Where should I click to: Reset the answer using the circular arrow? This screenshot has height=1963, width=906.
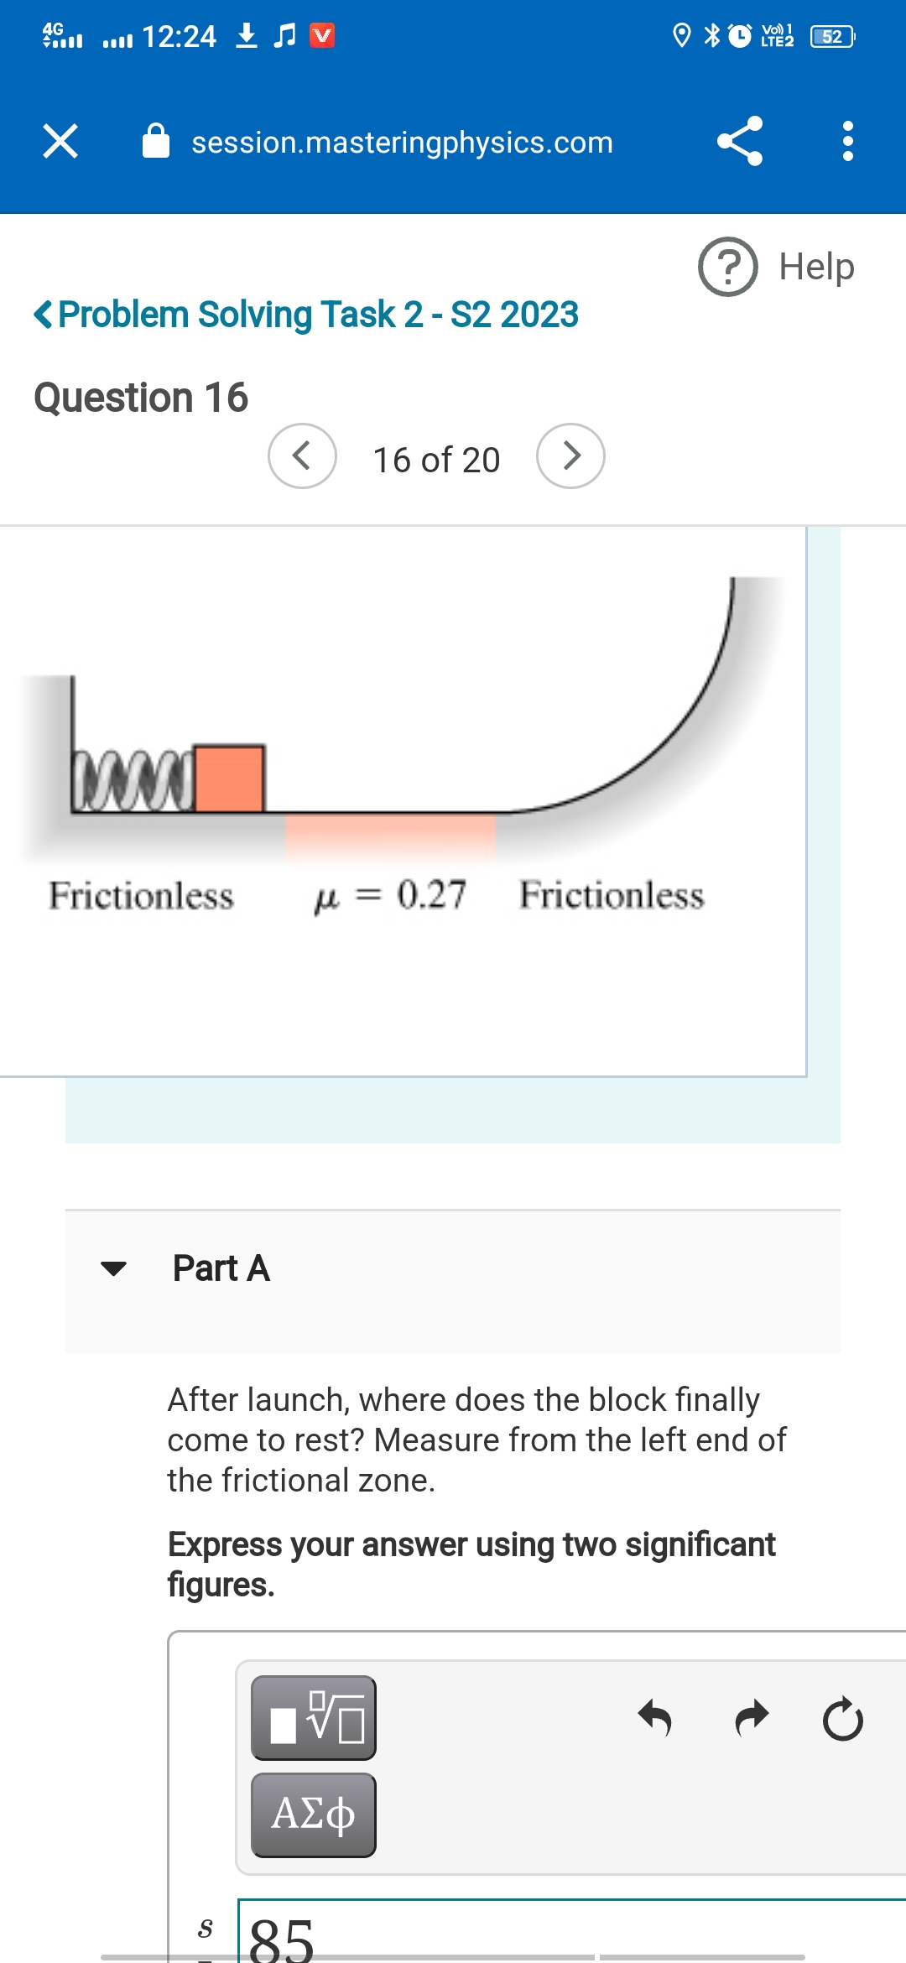click(842, 1716)
